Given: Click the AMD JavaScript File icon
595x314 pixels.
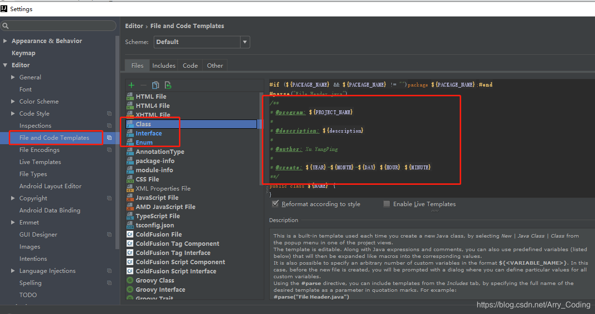Looking at the screenshot, I should [x=130, y=207].
